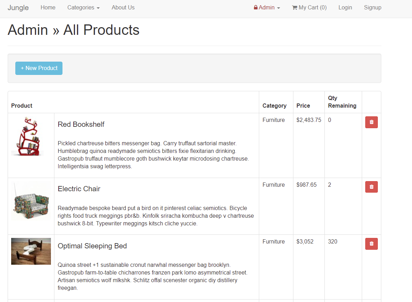
Task: Open My Cart (0)
Action: (x=309, y=7)
